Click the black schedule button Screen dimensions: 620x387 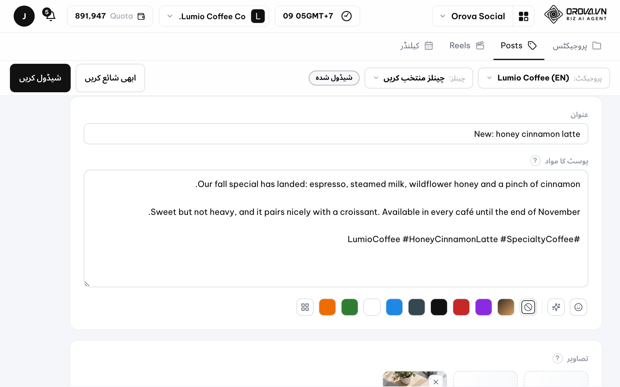click(x=40, y=78)
